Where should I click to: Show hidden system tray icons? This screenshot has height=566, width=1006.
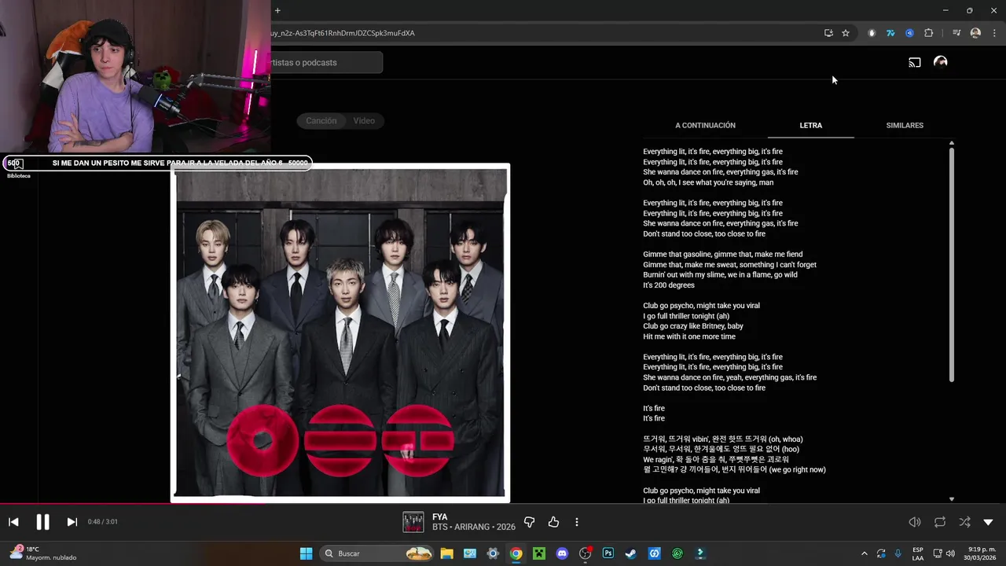[x=865, y=553]
